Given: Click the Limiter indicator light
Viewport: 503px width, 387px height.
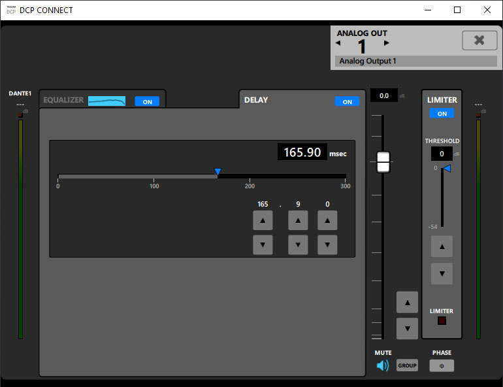Looking at the screenshot, I should (442, 320).
